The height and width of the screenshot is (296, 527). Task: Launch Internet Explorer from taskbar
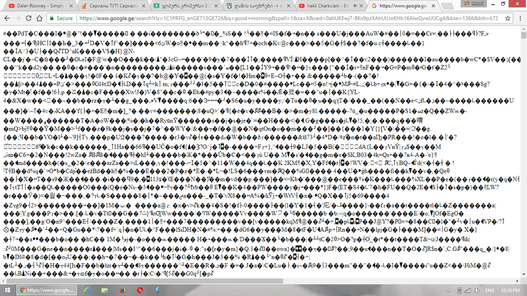[x=86, y=290]
